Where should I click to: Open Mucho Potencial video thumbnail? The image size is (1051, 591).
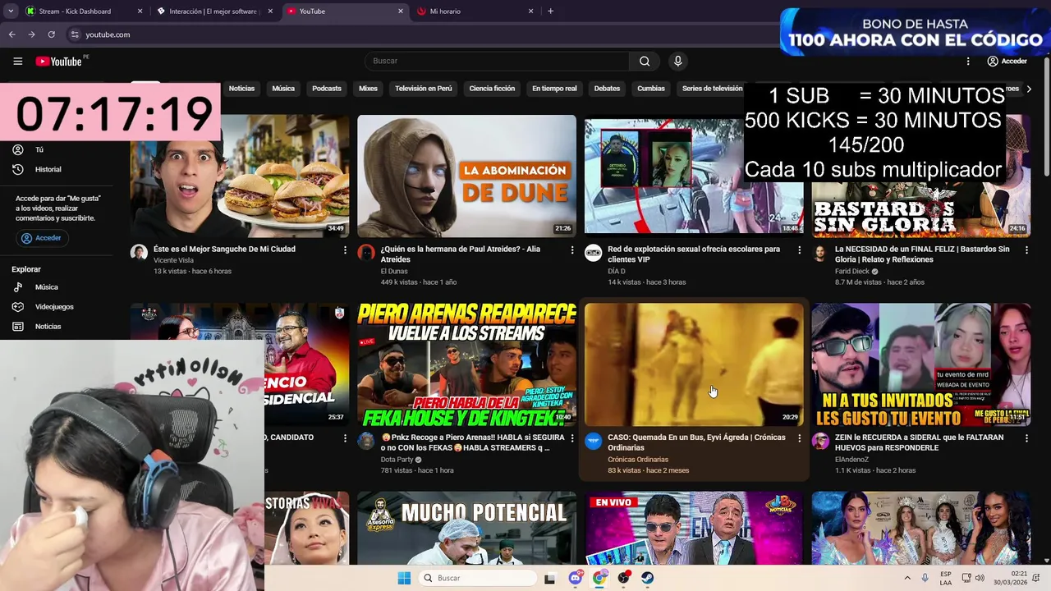[x=466, y=528]
